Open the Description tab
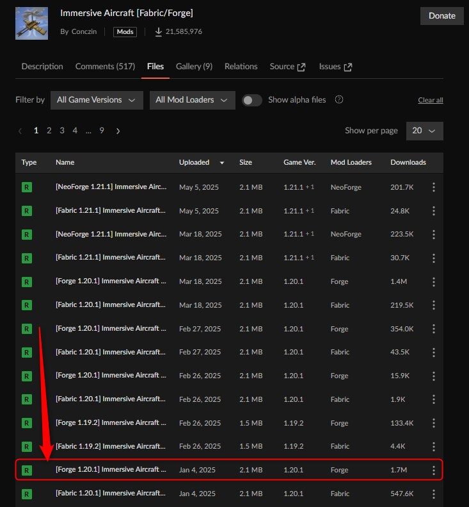This screenshot has width=469, height=507. pos(42,66)
